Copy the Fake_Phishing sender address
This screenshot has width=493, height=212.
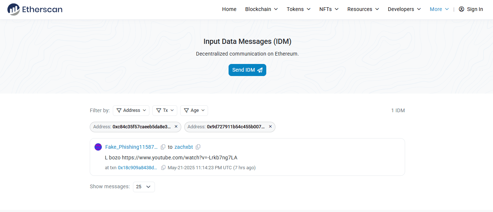[163, 147]
